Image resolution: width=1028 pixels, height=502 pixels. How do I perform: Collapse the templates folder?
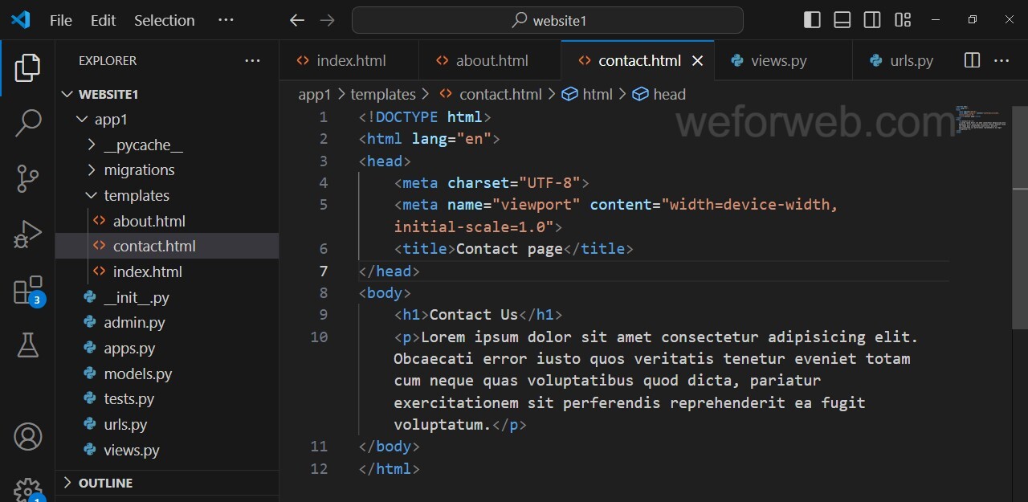pos(137,195)
